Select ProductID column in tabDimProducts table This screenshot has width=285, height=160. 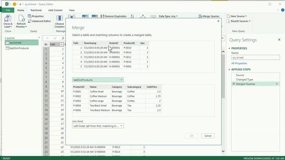(80, 87)
